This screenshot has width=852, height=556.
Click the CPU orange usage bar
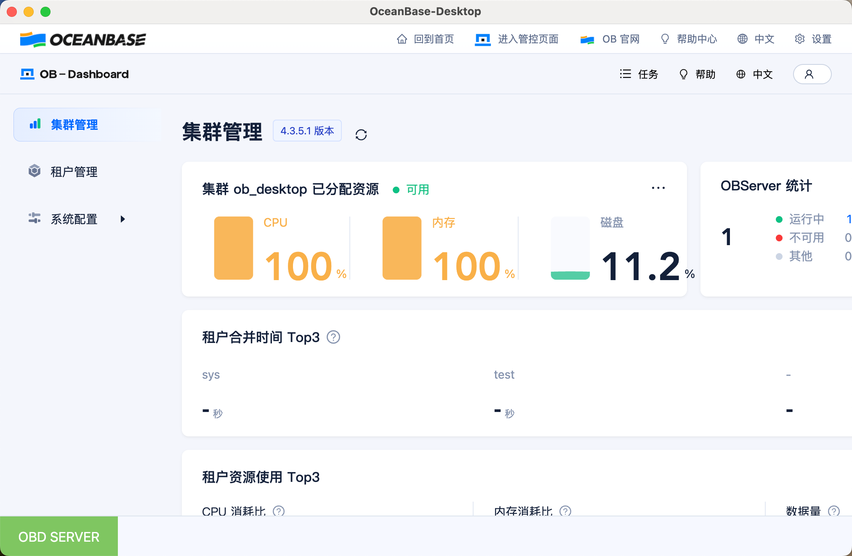[x=234, y=248]
